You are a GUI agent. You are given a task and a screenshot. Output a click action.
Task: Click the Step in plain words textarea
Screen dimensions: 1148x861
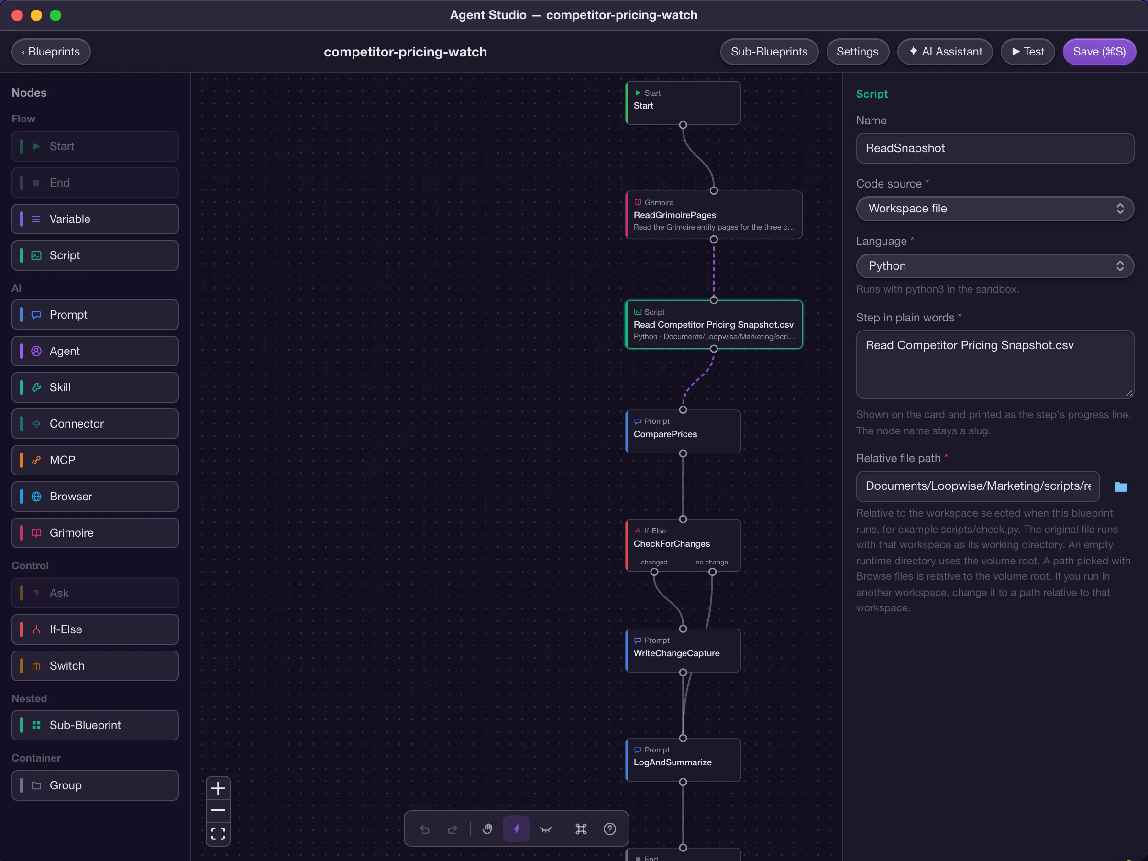click(994, 364)
